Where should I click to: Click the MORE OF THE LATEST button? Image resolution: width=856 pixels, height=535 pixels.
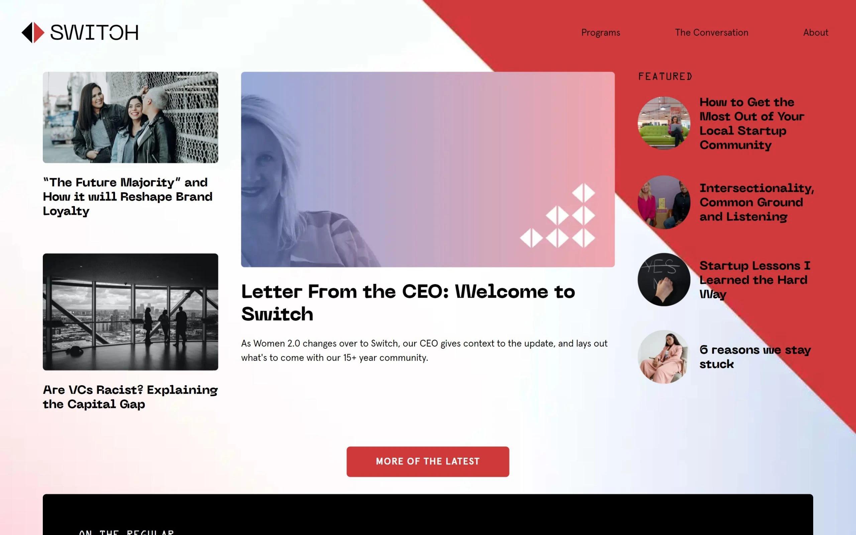click(428, 461)
